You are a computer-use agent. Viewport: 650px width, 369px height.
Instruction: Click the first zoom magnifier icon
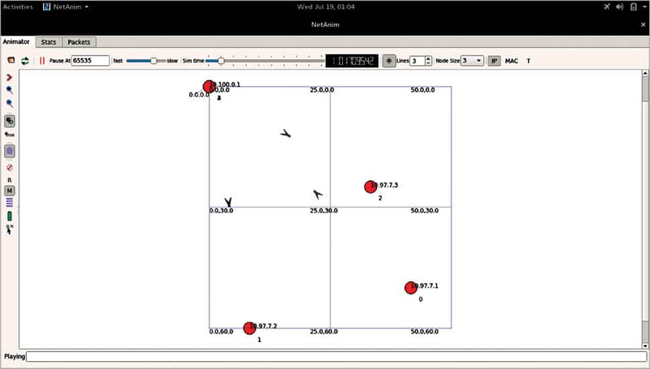pyautogui.click(x=9, y=90)
